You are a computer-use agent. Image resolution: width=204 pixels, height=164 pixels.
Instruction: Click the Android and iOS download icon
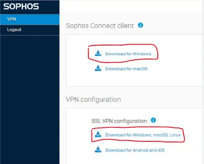tap(98, 150)
